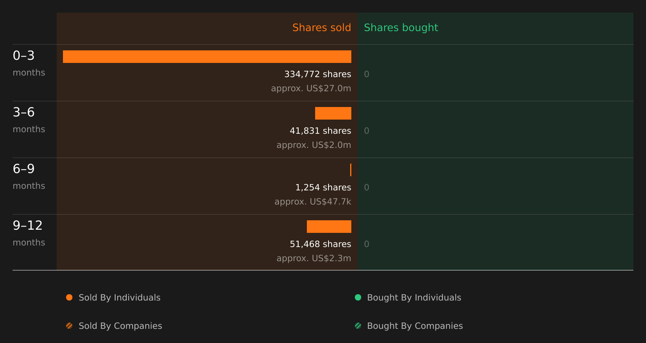Click the 1,254 shares value
Screen dimensions: 646x343
pyautogui.click(x=323, y=188)
